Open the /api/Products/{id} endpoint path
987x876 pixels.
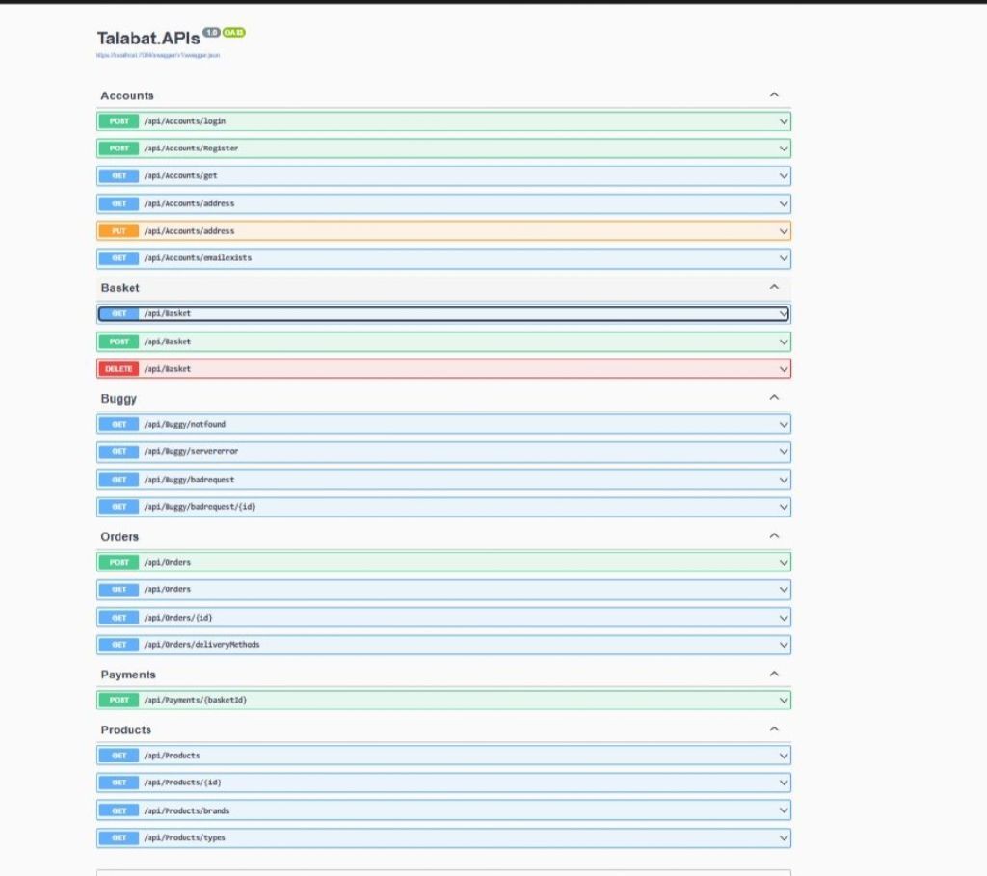(182, 783)
